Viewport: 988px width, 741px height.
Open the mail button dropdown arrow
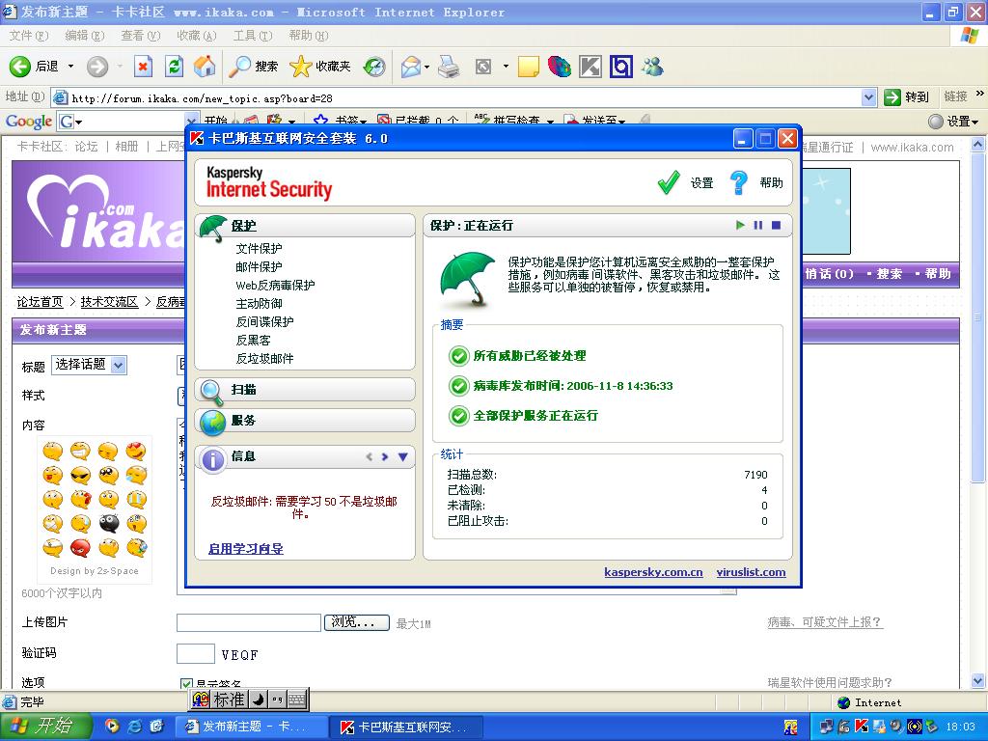[427, 67]
